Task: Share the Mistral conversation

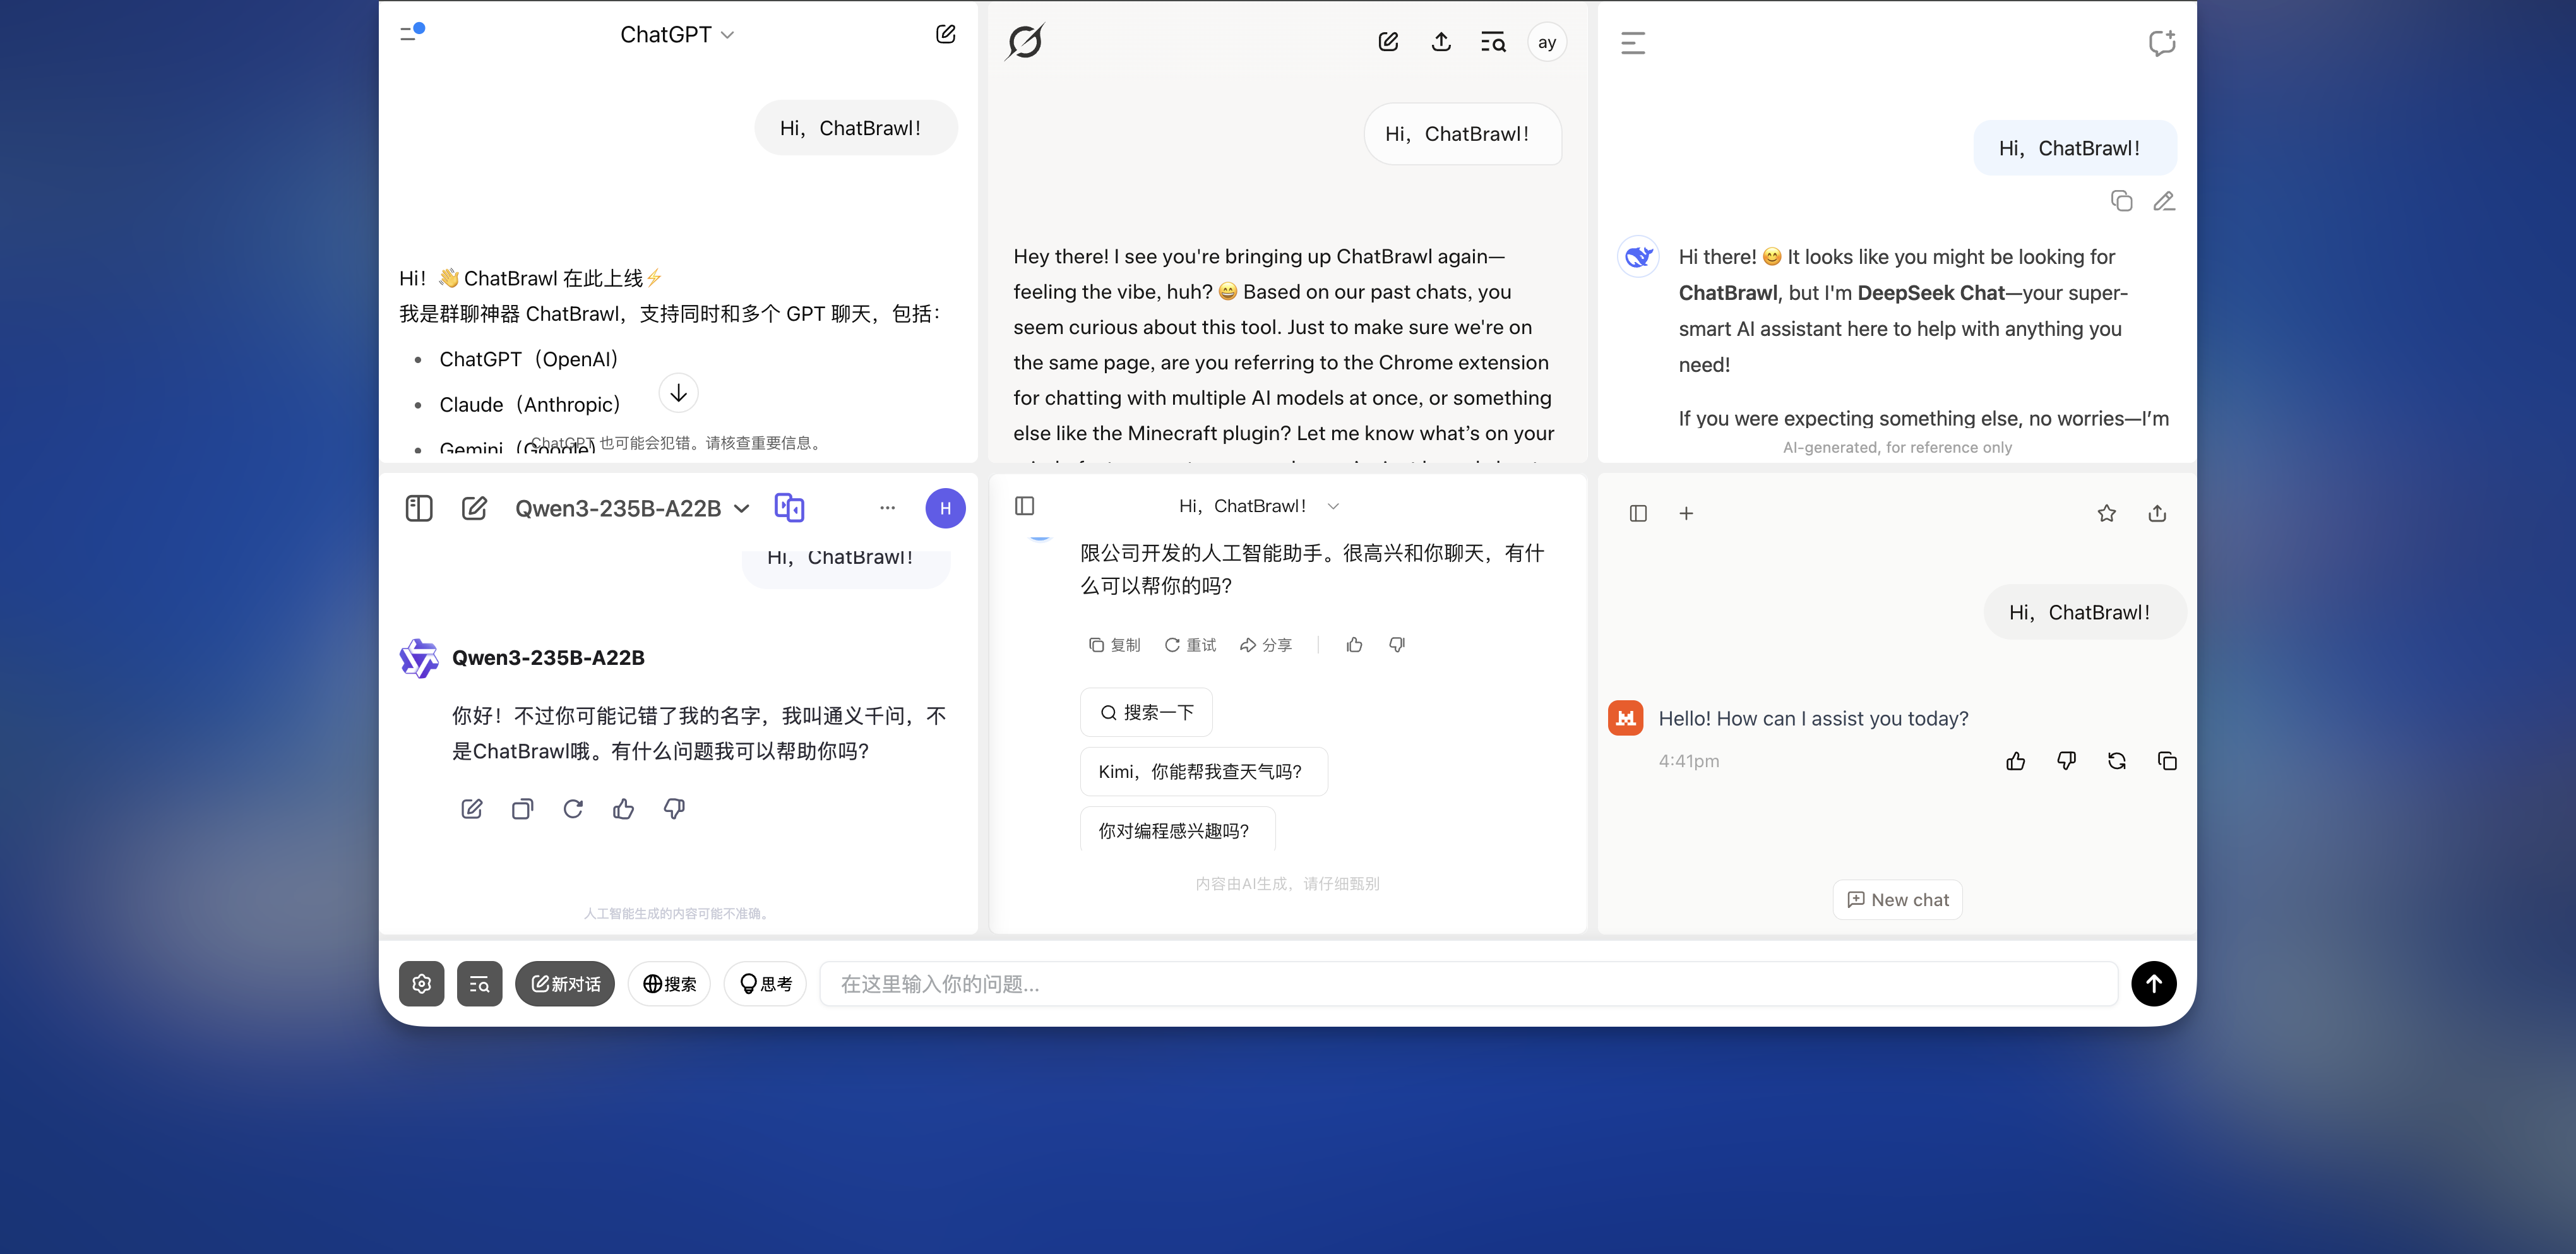Action: tap(2157, 513)
